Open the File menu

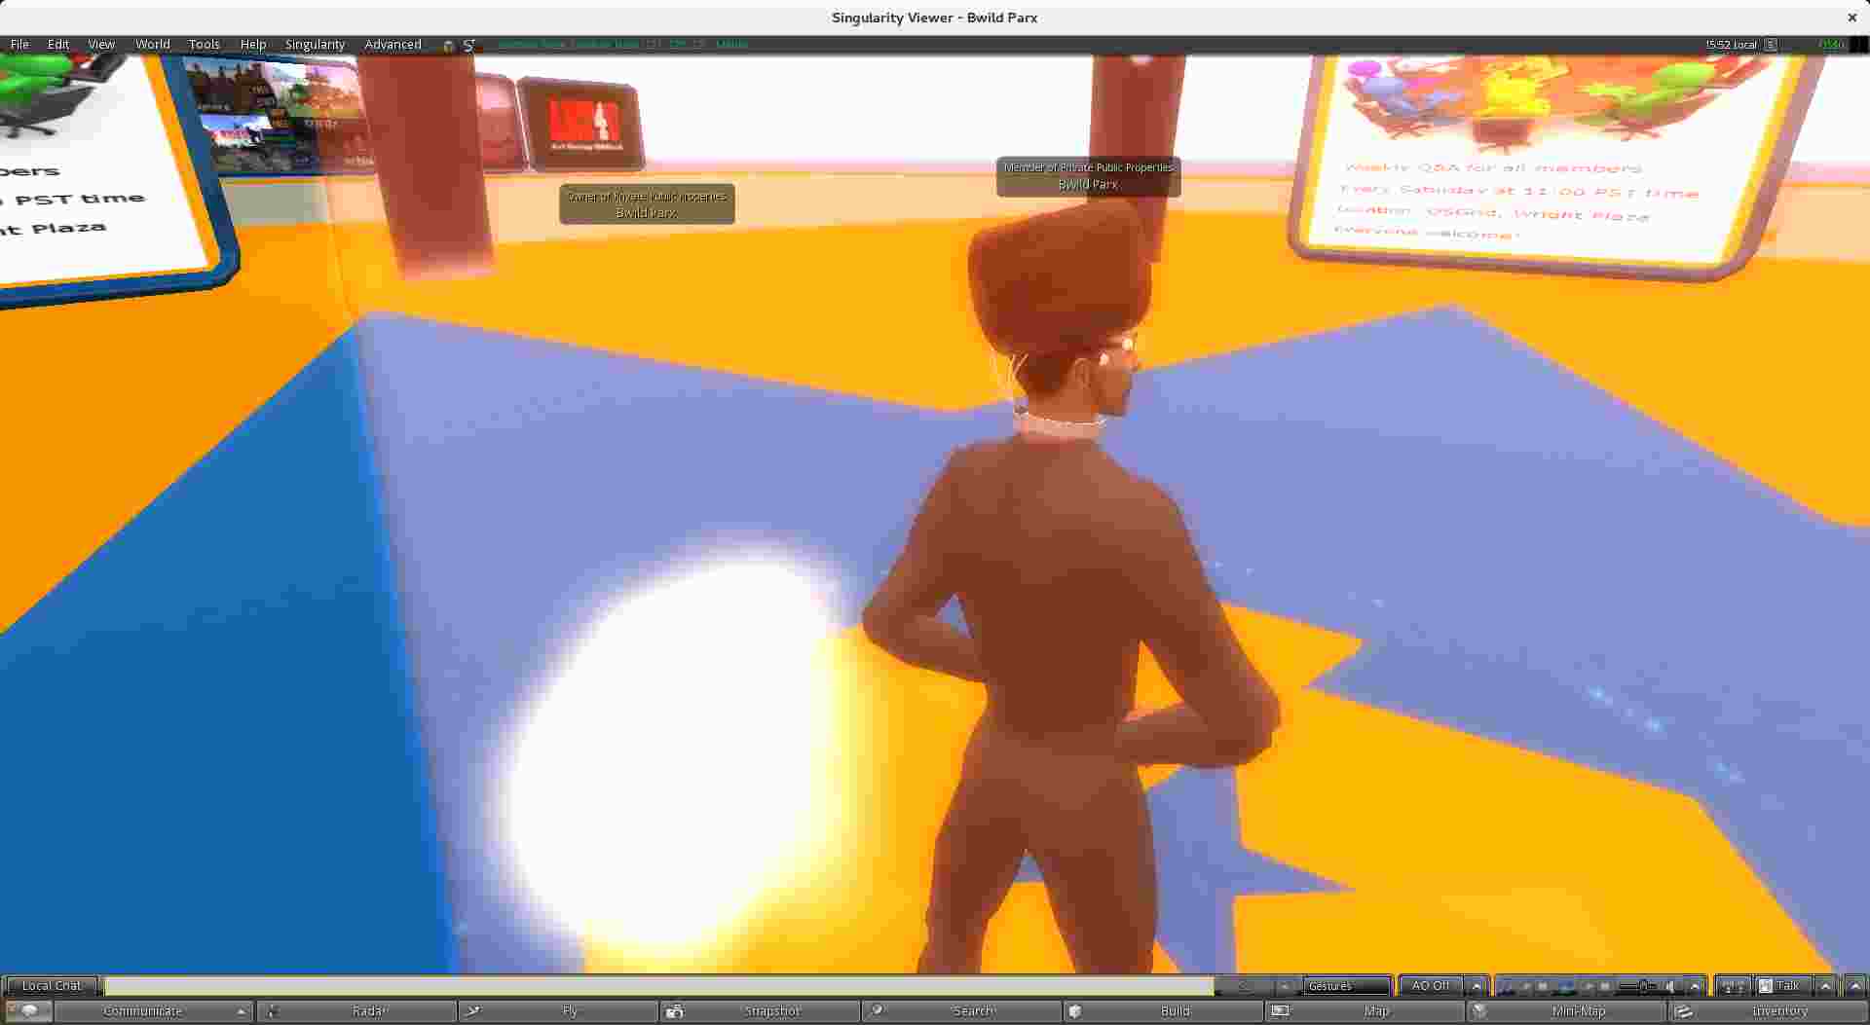tap(19, 44)
